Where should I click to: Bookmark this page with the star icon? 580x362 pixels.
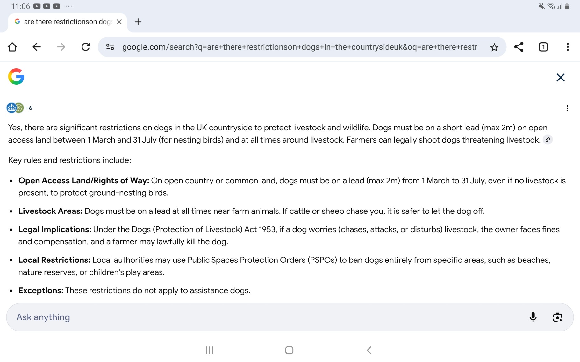tap(494, 47)
